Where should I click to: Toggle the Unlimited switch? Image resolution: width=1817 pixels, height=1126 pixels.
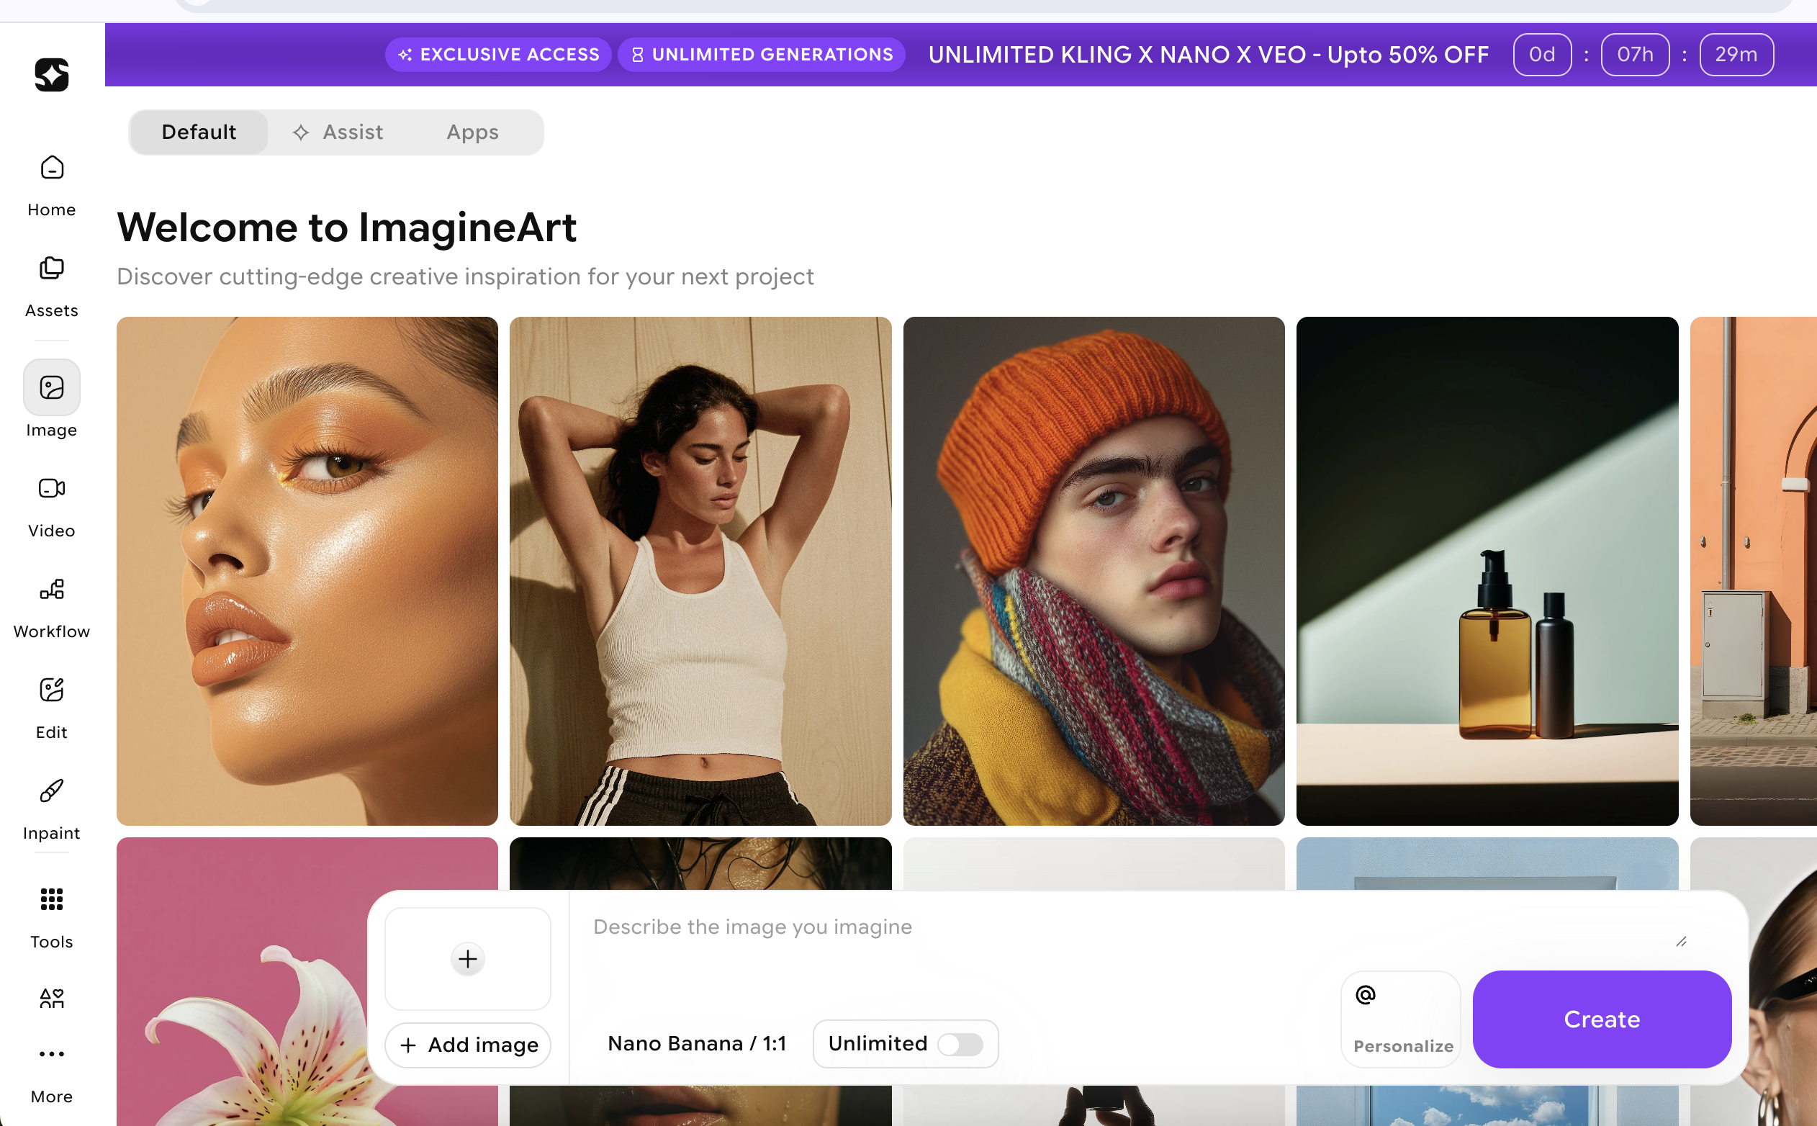pos(960,1044)
